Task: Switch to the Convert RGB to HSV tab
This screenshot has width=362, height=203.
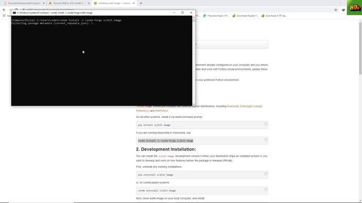Action: (69, 3)
